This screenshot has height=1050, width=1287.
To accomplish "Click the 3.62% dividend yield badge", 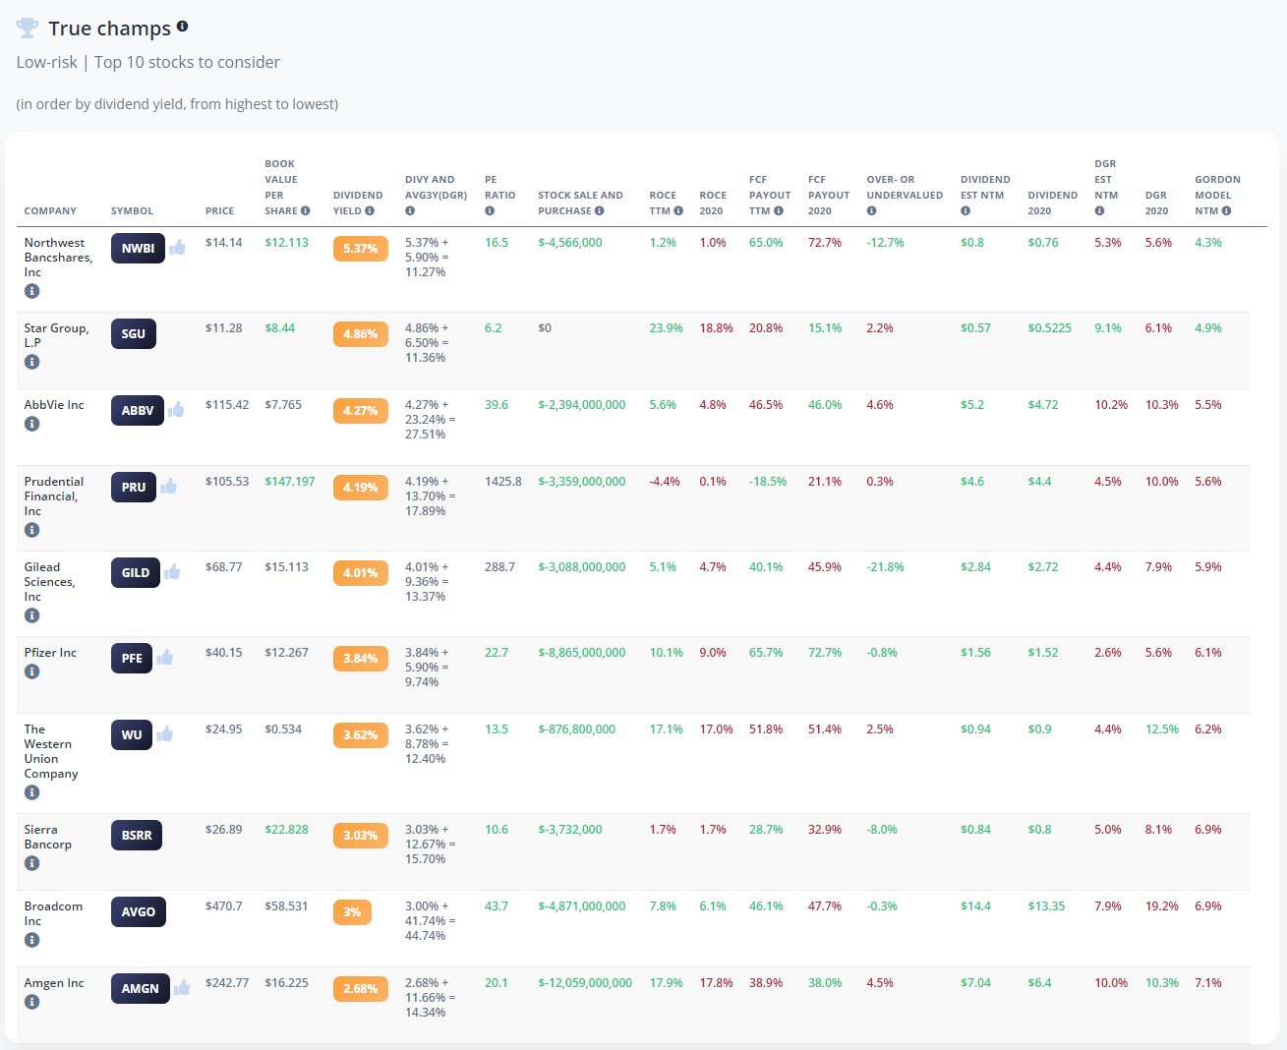I will pyautogui.click(x=361, y=735).
